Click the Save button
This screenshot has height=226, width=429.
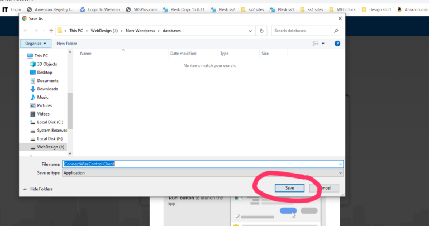[x=289, y=188]
